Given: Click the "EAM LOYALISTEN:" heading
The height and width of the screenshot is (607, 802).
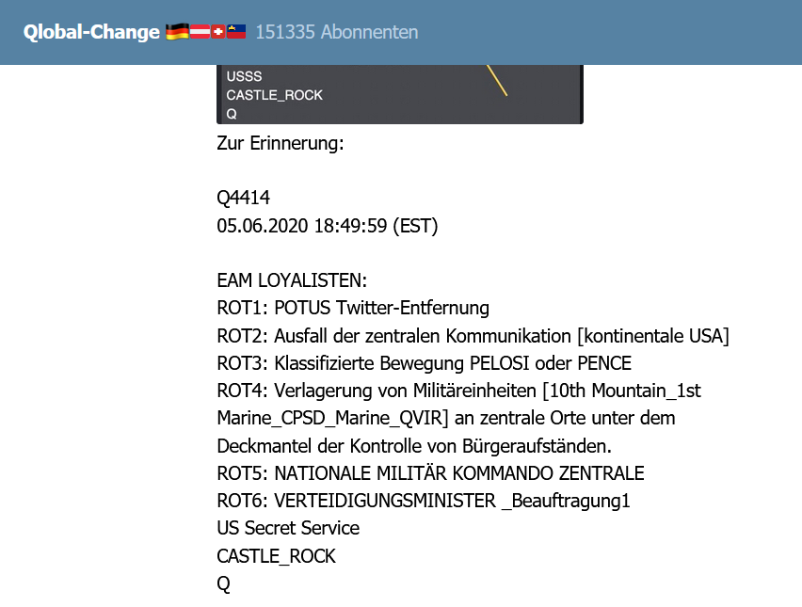Looking at the screenshot, I should coord(291,280).
